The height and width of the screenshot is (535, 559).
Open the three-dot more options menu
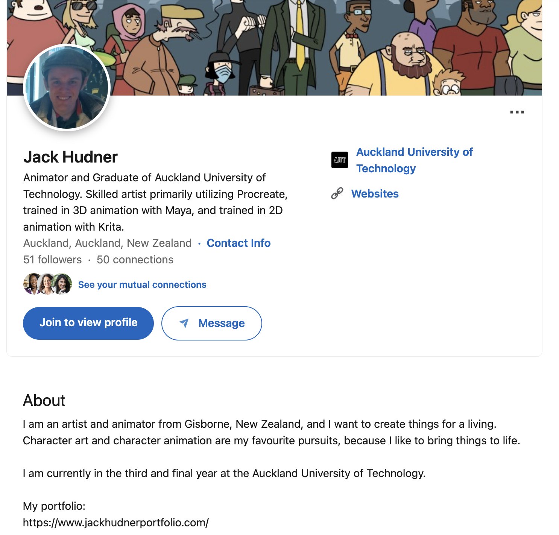[x=517, y=112]
